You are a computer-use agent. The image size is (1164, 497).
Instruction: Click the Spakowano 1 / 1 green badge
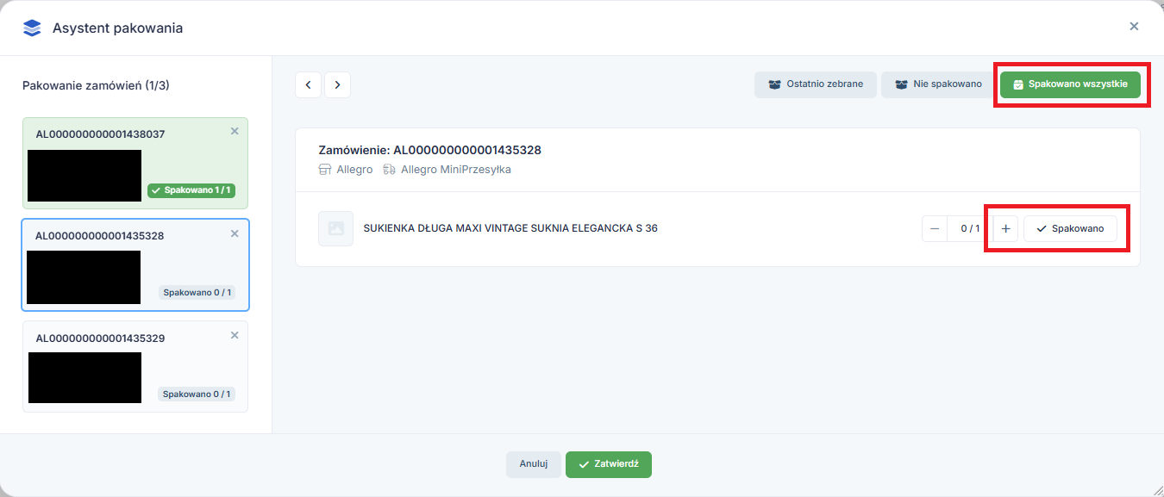(x=193, y=189)
